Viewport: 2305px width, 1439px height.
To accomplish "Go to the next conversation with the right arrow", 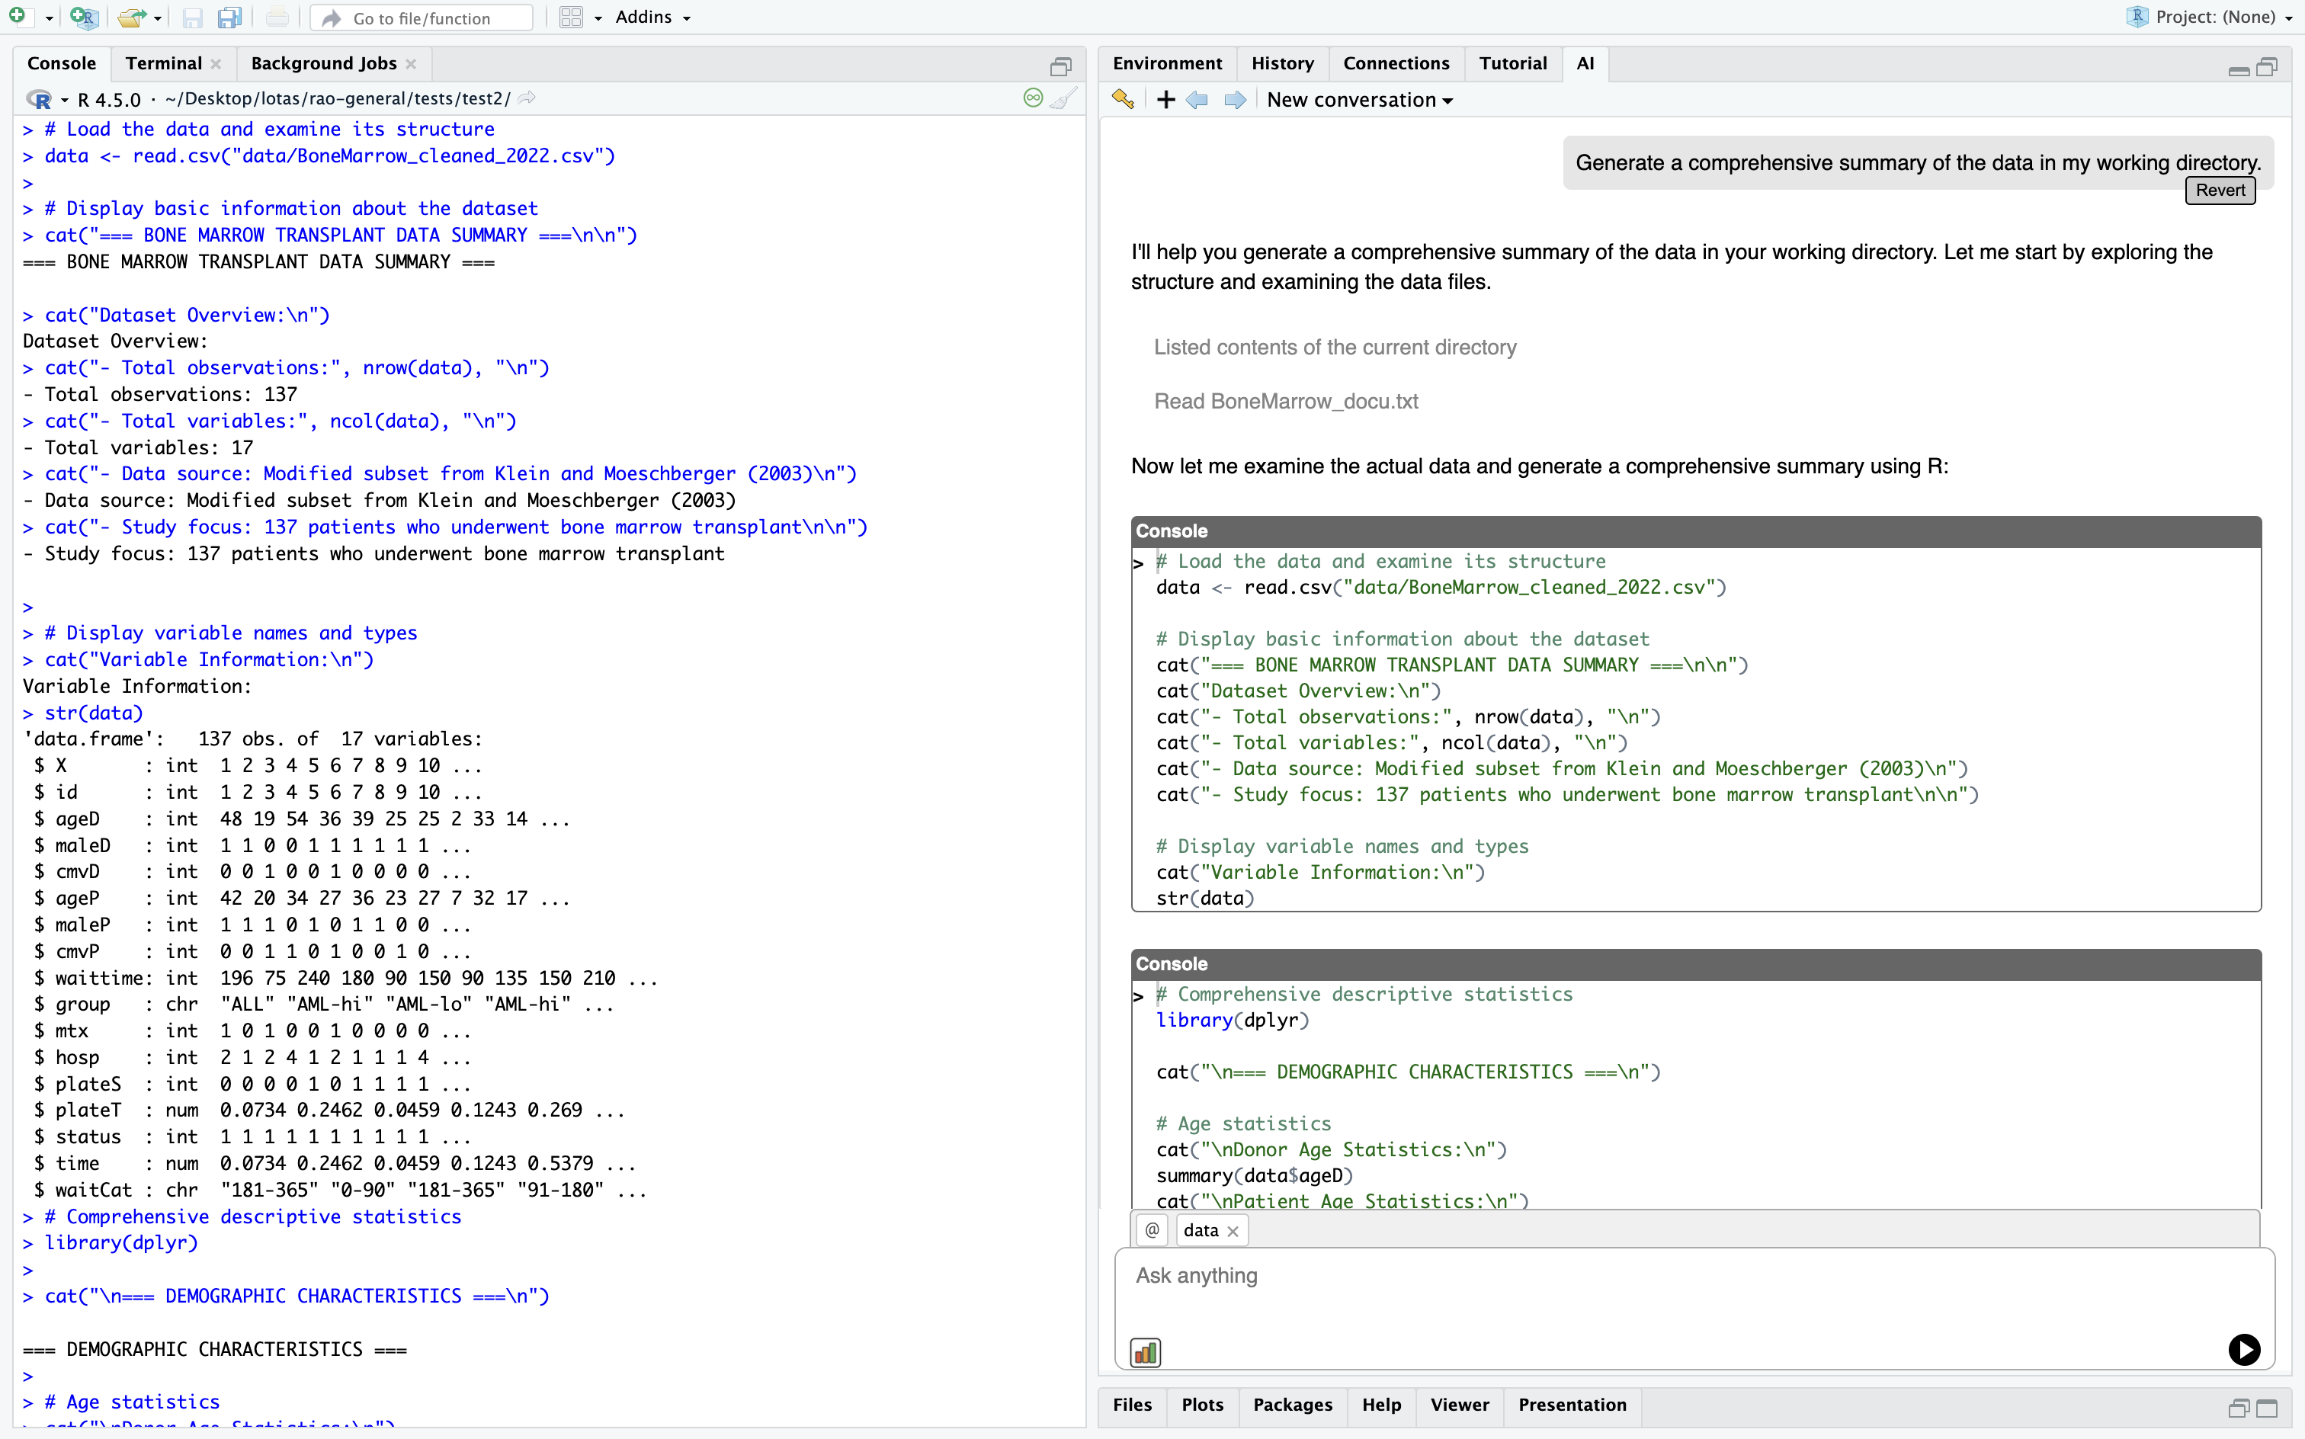I will 1236,99.
